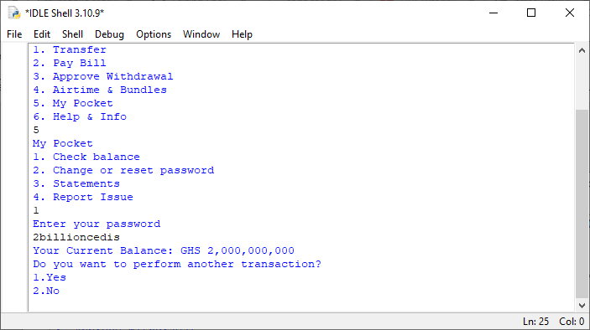
Task: Open the File menu
Action: [x=14, y=34]
